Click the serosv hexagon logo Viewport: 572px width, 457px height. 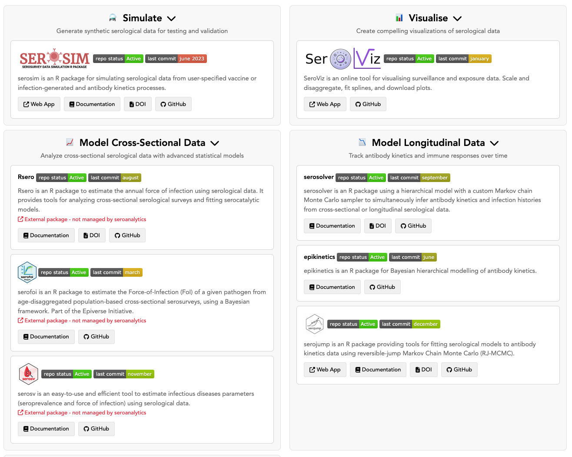(29, 374)
